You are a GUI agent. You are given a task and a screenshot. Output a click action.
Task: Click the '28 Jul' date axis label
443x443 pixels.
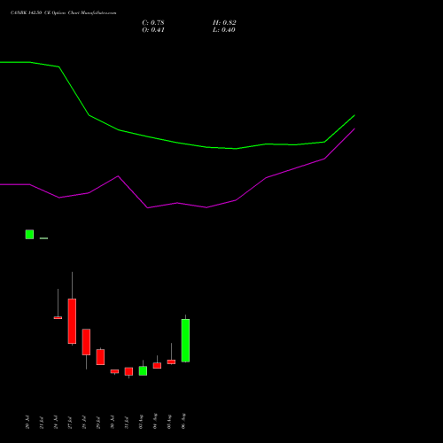tap(84, 423)
